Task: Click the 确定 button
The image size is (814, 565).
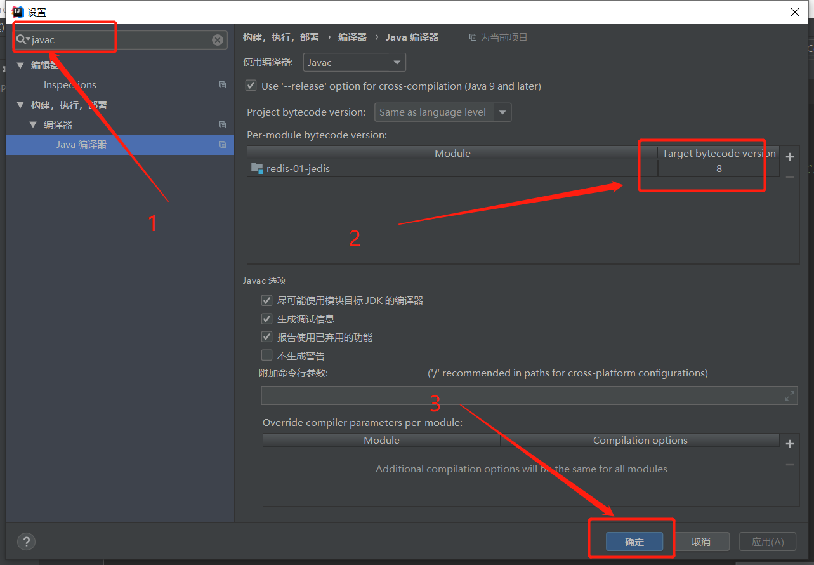Action: tap(634, 542)
